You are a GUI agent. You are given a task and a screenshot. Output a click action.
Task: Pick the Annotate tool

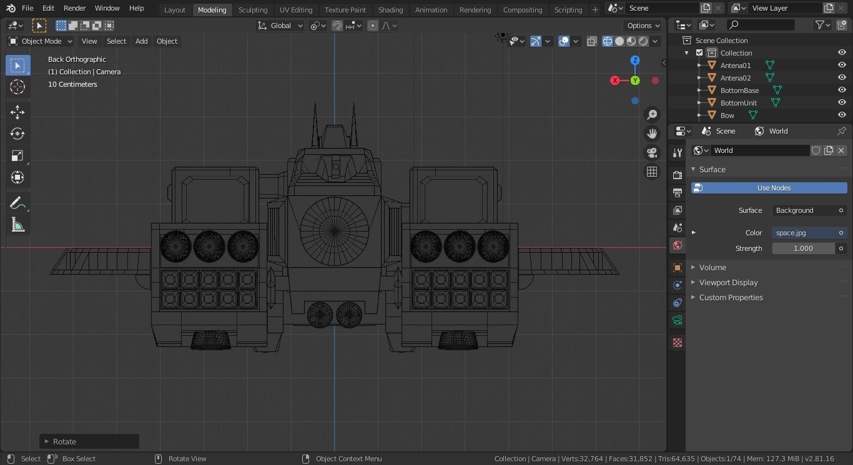click(17, 202)
